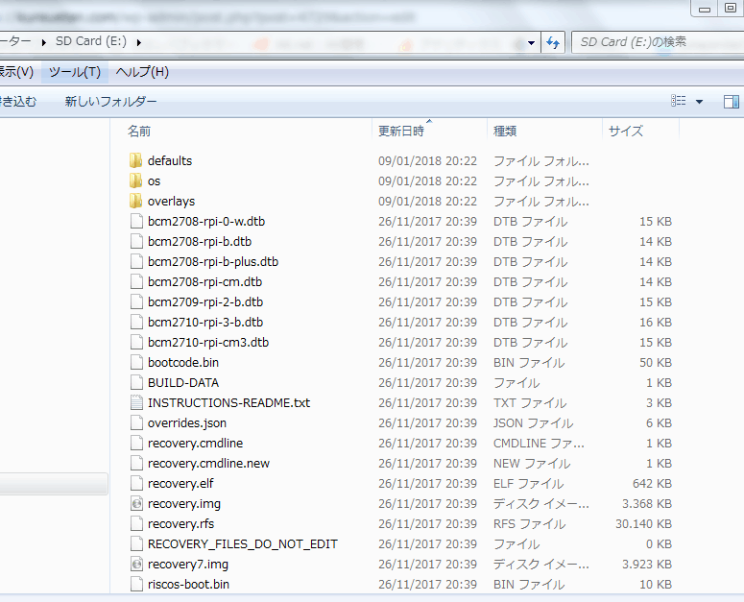Image resolution: width=744 pixels, height=602 pixels.
Task: Select the recovery7.img disk image icon
Action: coord(135,564)
